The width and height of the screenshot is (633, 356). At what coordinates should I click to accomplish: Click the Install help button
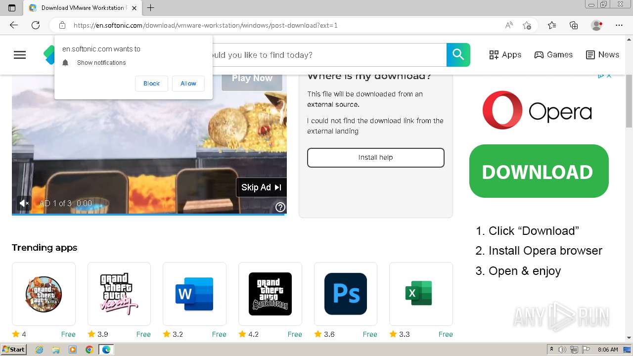(x=376, y=158)
